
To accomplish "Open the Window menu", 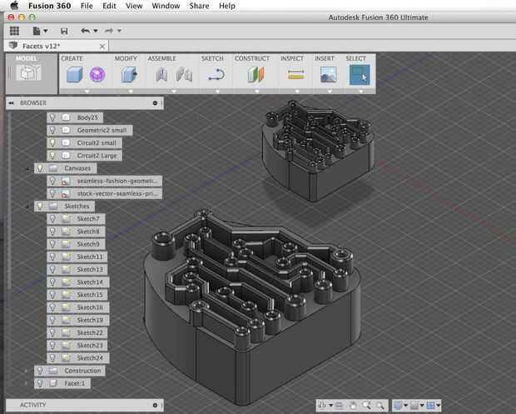I will [166, 6].
